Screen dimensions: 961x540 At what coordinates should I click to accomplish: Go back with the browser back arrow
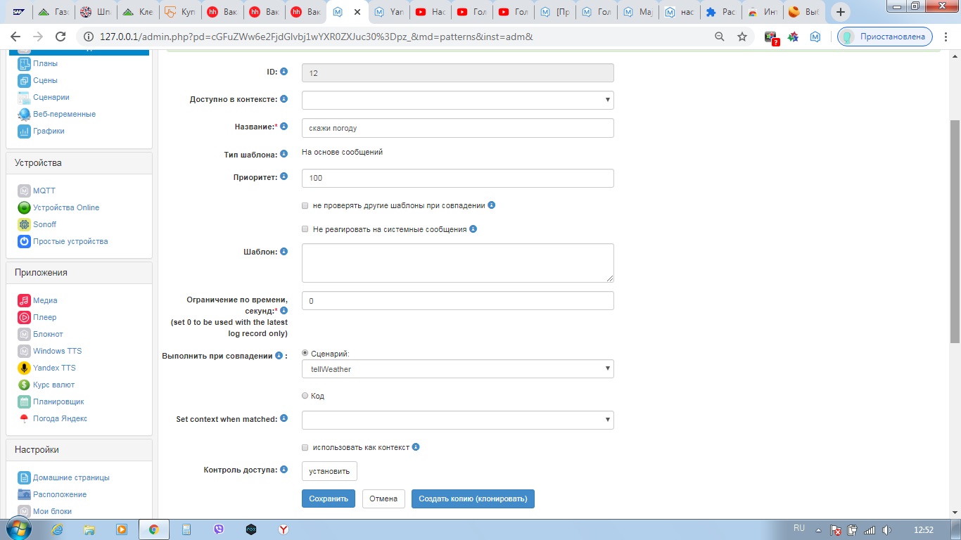click(15, 37)
